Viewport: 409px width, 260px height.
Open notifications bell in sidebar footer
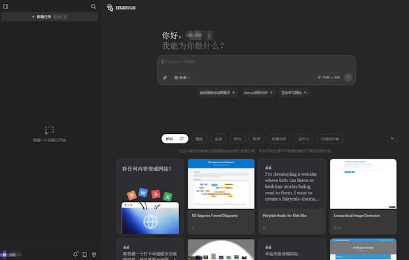tap(75, 254)
